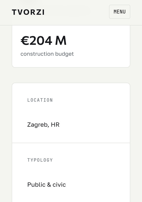The image size is (142, 202).
Task: Click the HR country code
Action: pos(55,125)
